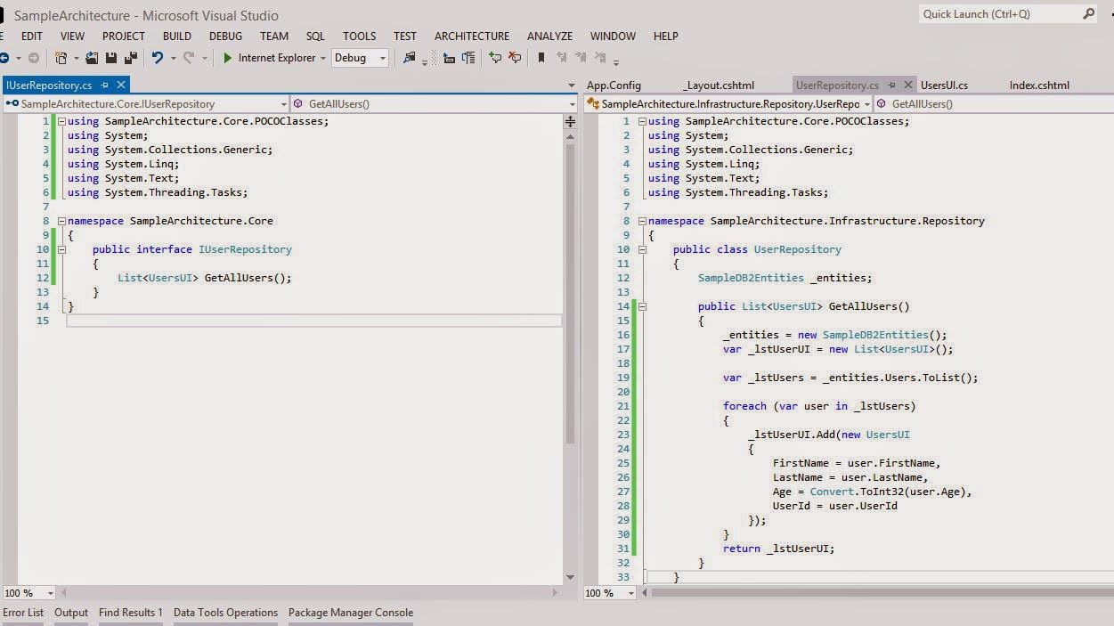This screenshot has width=1114, height=626.
Task: Collapse the GetAllUsers method in UserRepository
Action: (x=642, y=306)
